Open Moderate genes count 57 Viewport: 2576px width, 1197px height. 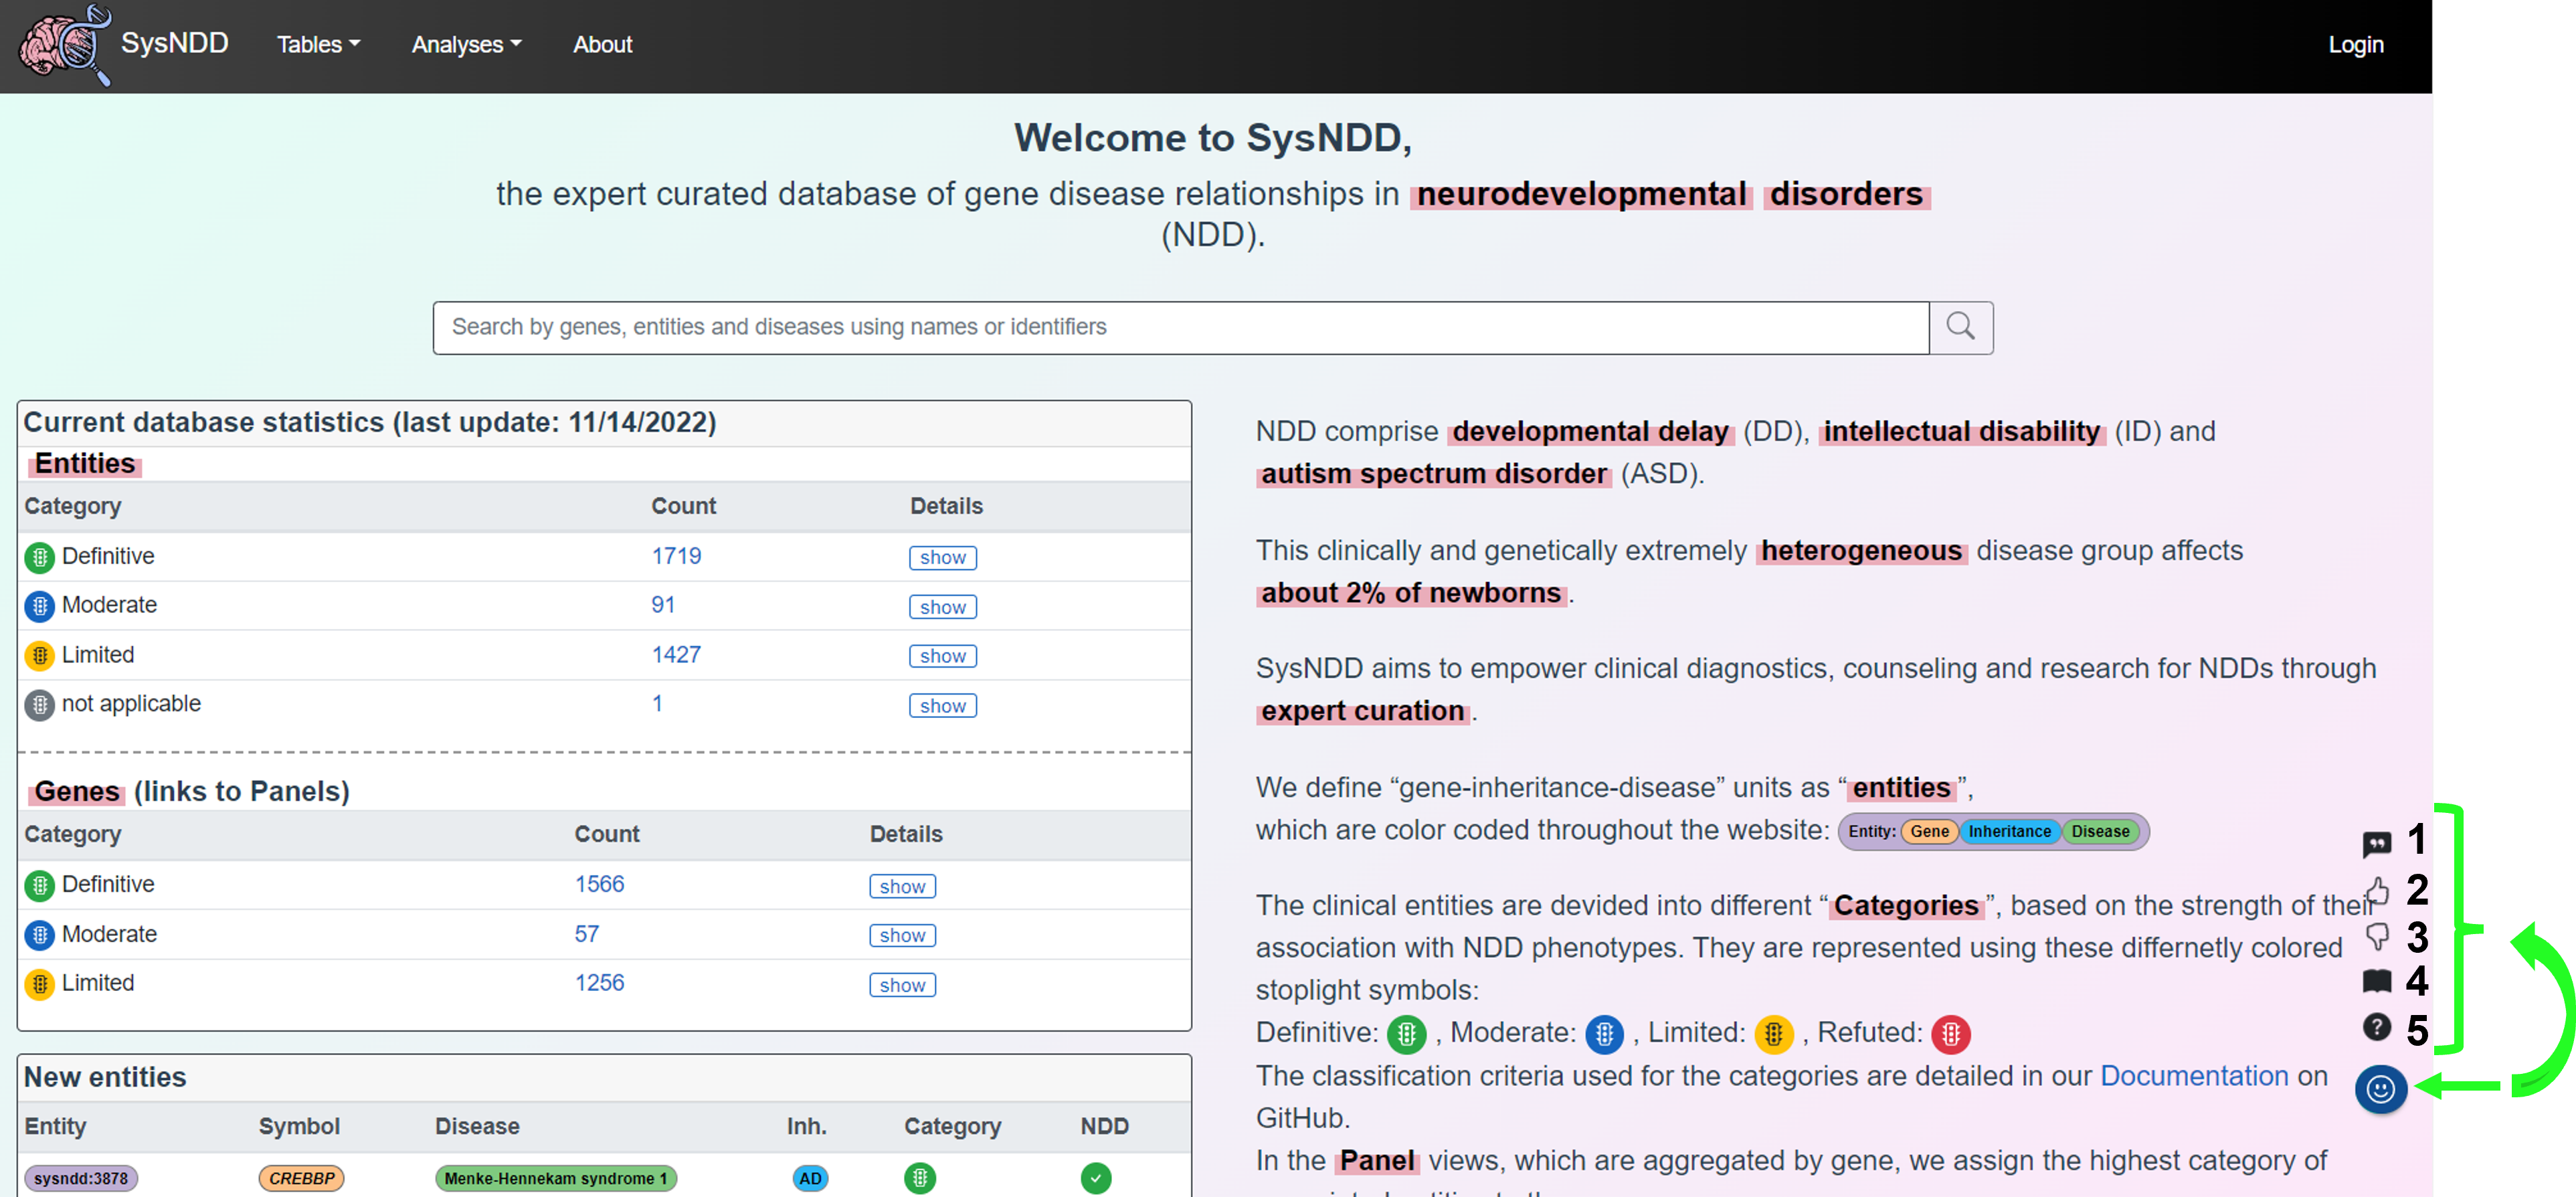pos(586,934)
